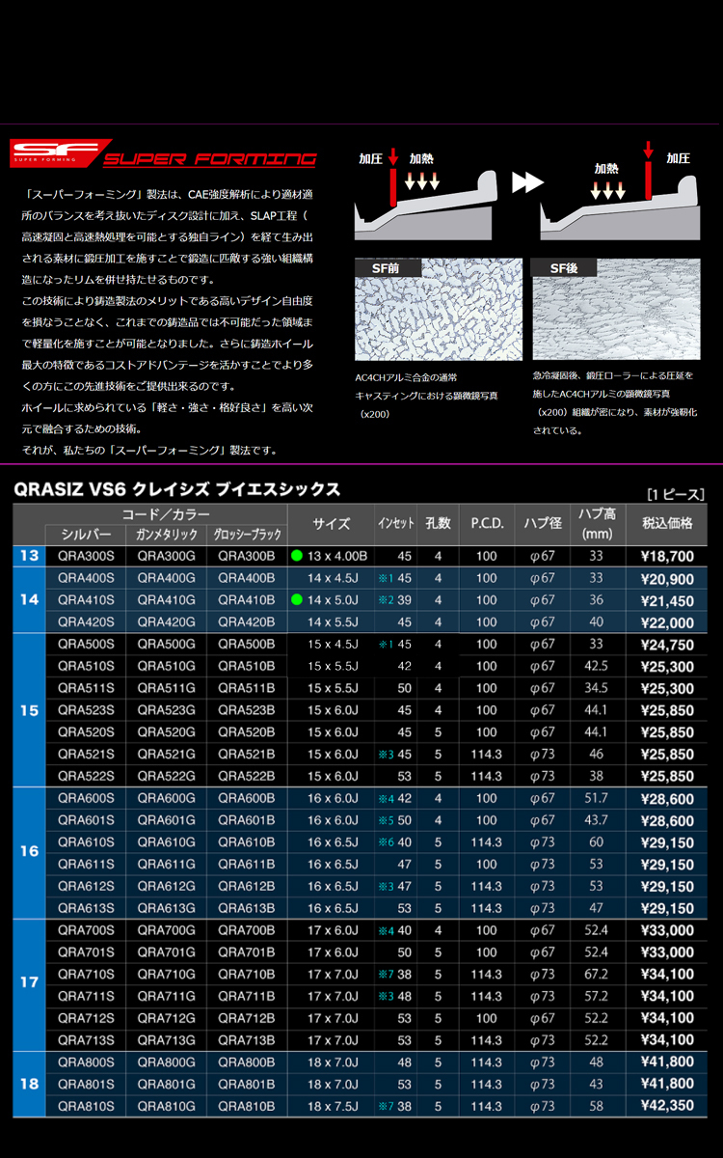
Task: Click the caption キャスティングにおける顕微鏡写真
Action: tap(426, 396)
